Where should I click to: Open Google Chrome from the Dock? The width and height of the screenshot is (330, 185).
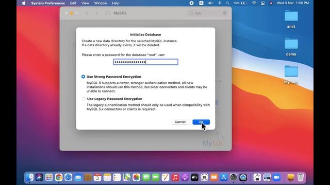click(x=59, y=177)
